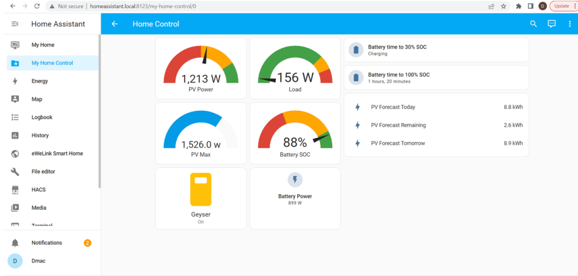Click the PV Power gauge card

(201, 68)
